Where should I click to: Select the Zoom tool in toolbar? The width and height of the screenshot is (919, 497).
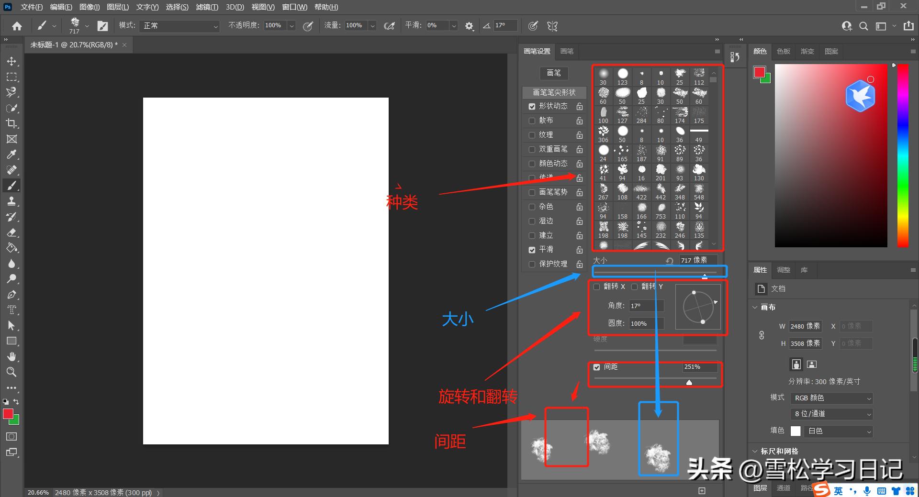pyautogui.click(x=12, y=372)
